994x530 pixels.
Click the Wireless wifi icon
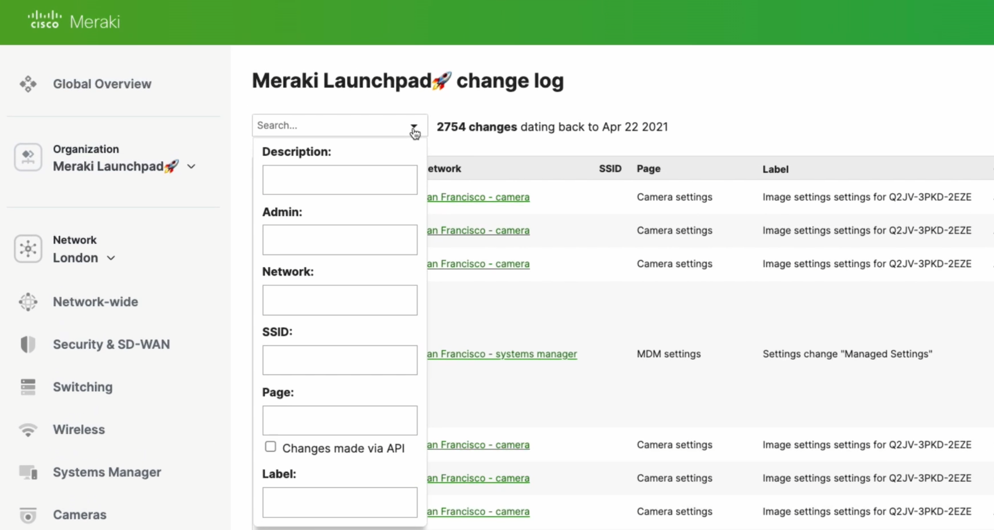pyautogui.click(x=27, y=430)
